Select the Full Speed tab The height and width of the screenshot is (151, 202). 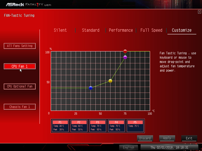pyautogui.click(x=151, y=30)
